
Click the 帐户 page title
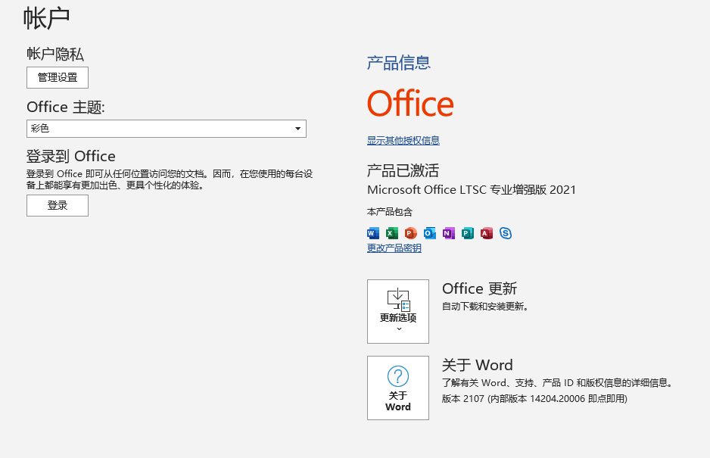(x=47, y=19)
